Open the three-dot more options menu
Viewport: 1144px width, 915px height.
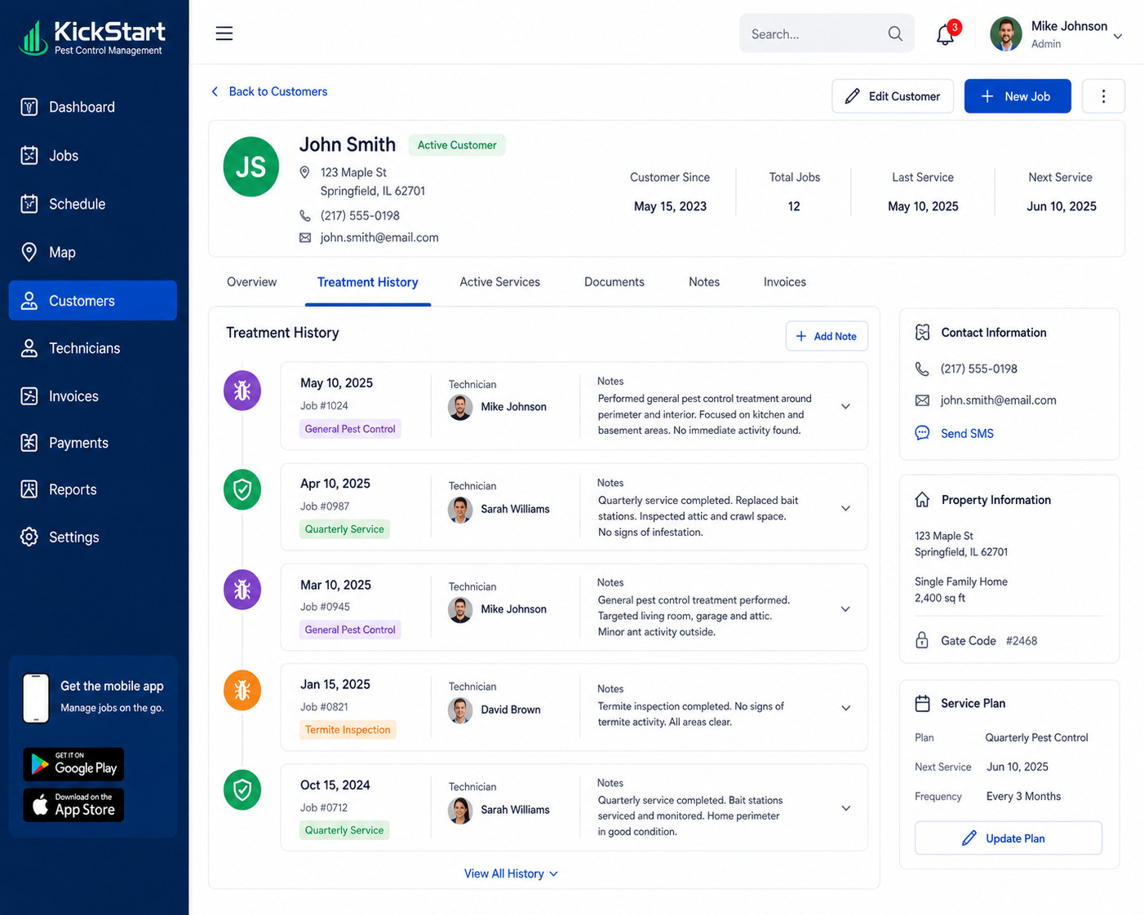[x=1103, y=96]
